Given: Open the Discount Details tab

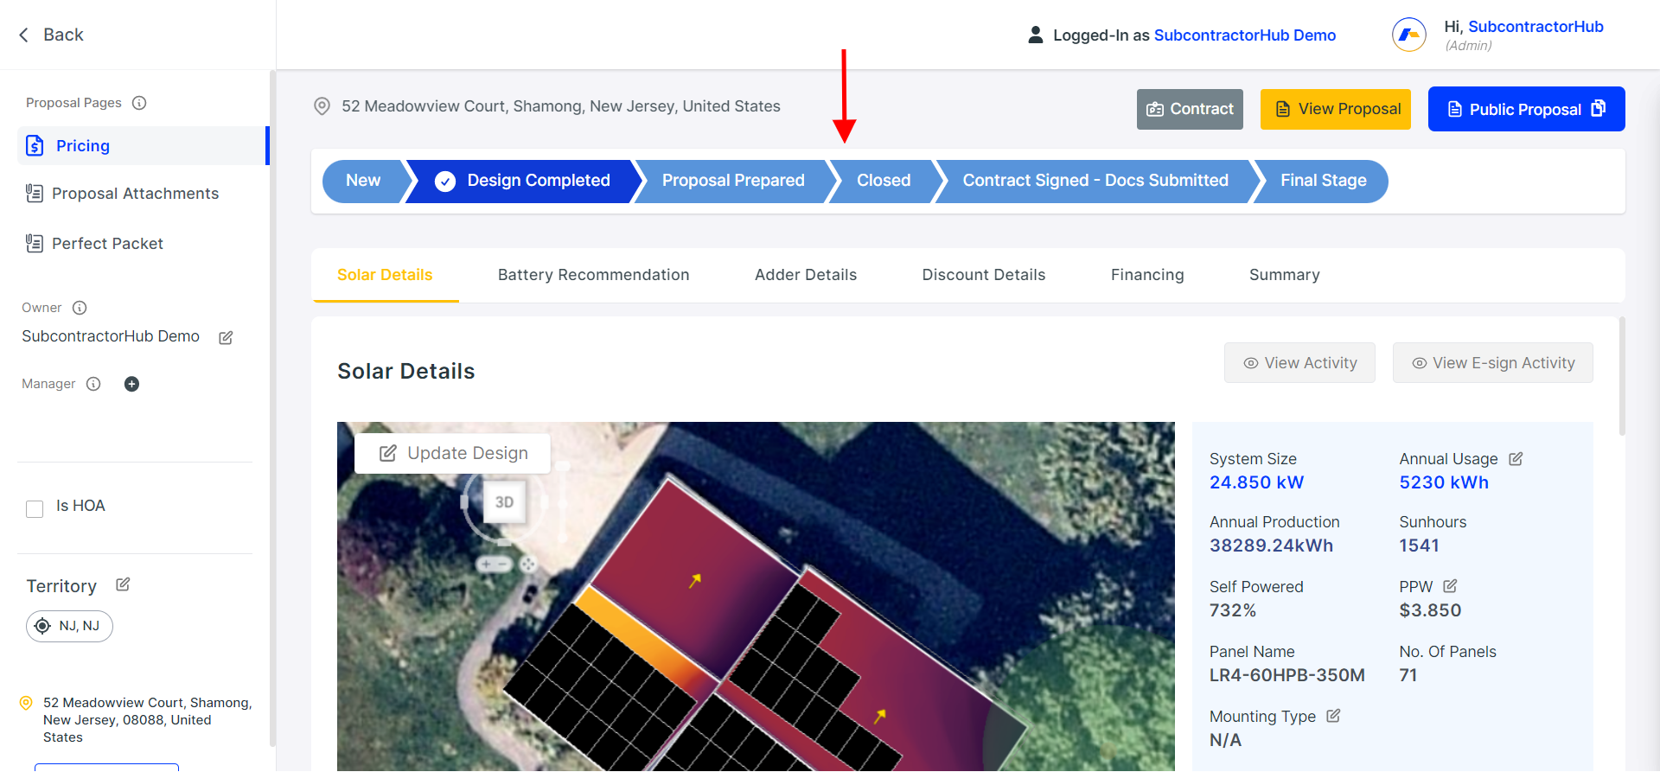Looking at the screenshot, I should click(x=983, y=275).
